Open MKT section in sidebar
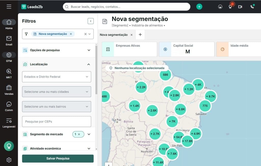The image size is (261, 166). click(x=9, y=74)
